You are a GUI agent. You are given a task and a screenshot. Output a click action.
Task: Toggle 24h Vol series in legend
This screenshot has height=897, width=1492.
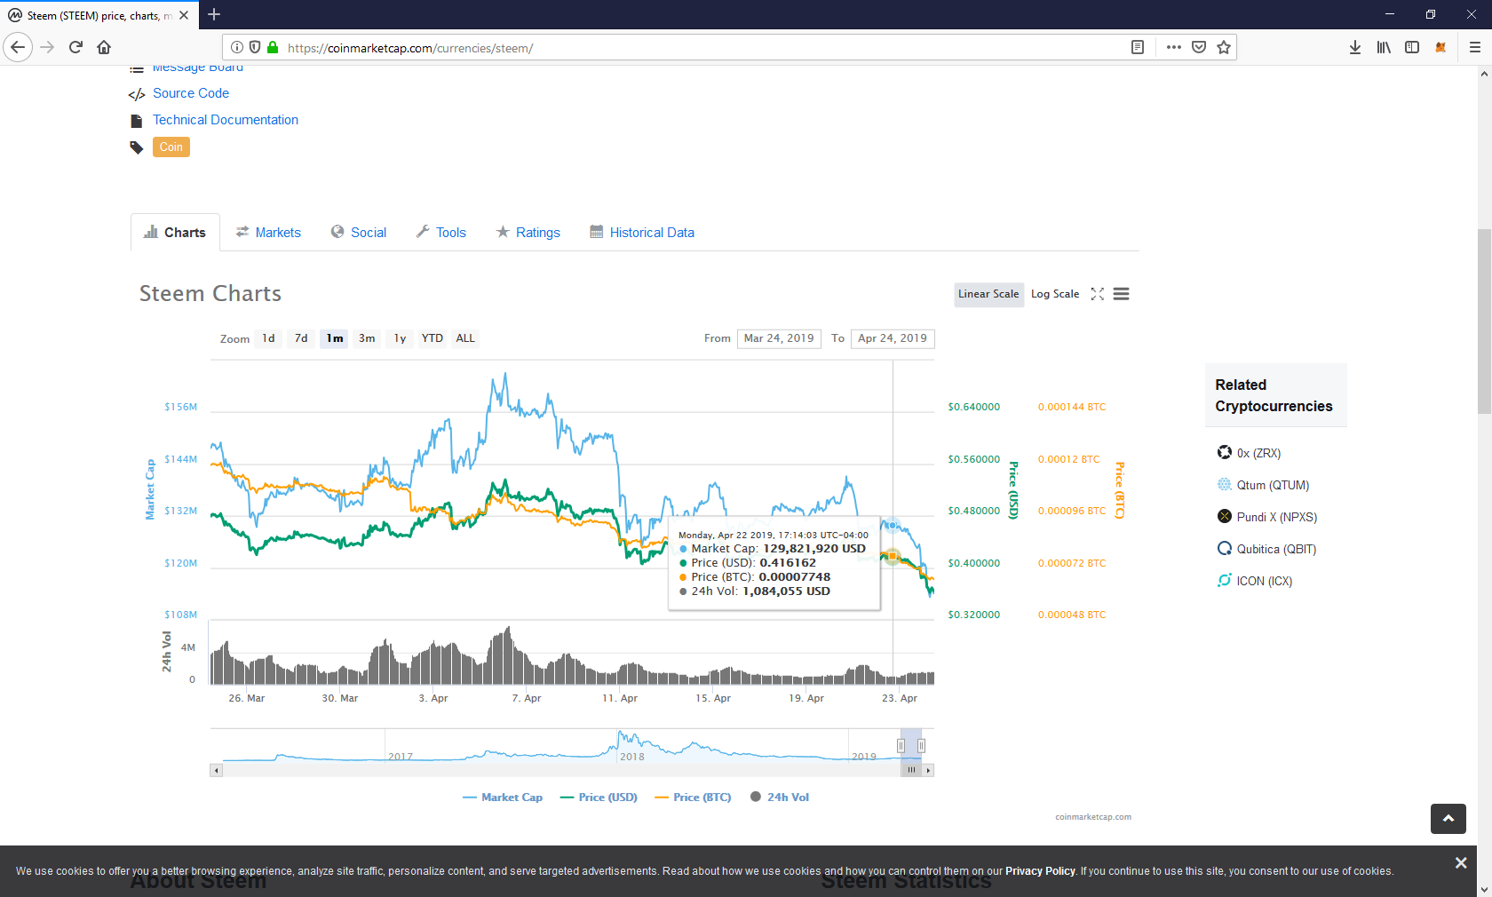780,798
